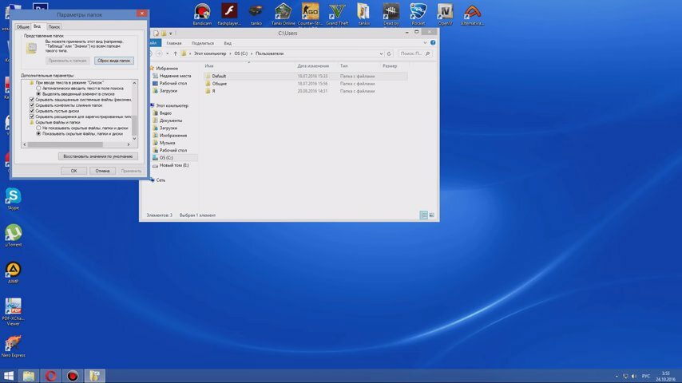Screen dimensions: 682x383
Task: Open 'Новый том (E:)' drive in navigation pane
Action: coord(171,165)
